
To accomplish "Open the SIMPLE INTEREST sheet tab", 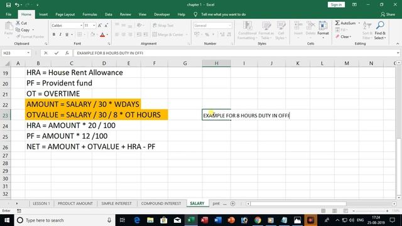I will pyautogui.click(x=116, y=203).
